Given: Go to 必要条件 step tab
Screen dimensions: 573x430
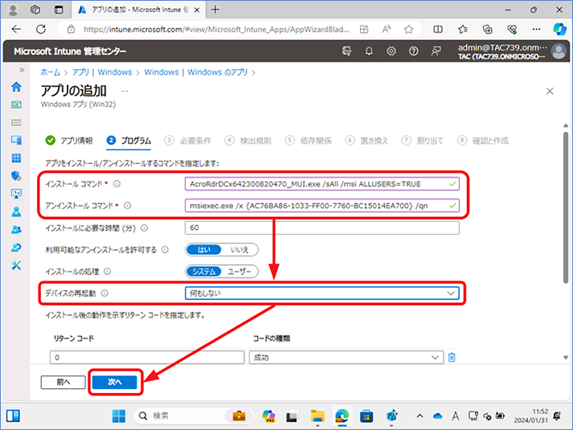Looking at the screenshot, I should tap(188, 141).
